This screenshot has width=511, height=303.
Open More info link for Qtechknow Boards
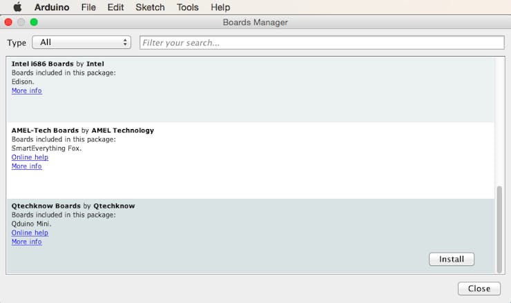[x=27, y=242]
